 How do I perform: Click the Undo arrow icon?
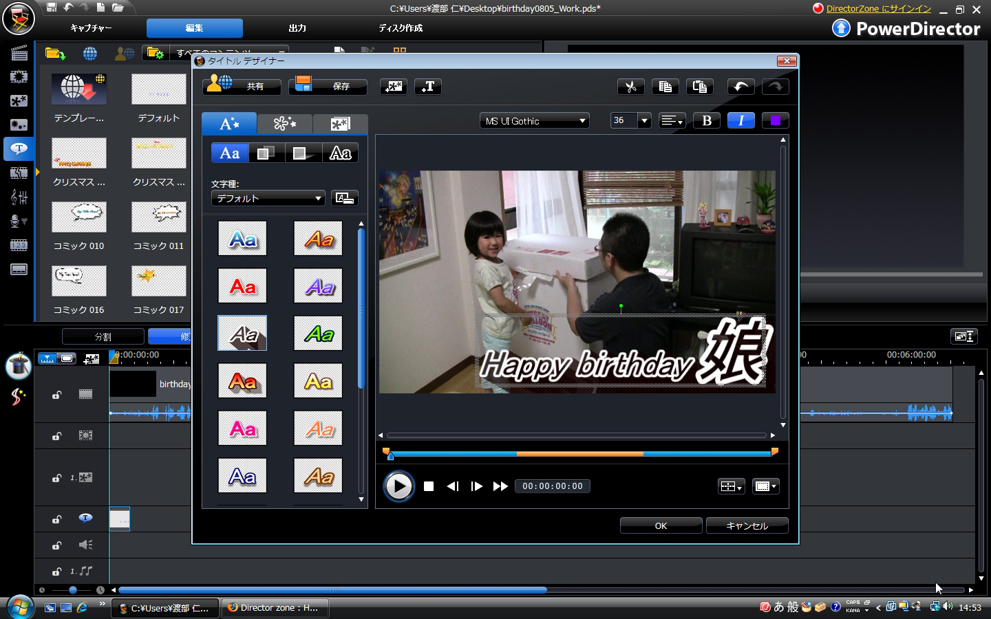(x=741, y=87)
